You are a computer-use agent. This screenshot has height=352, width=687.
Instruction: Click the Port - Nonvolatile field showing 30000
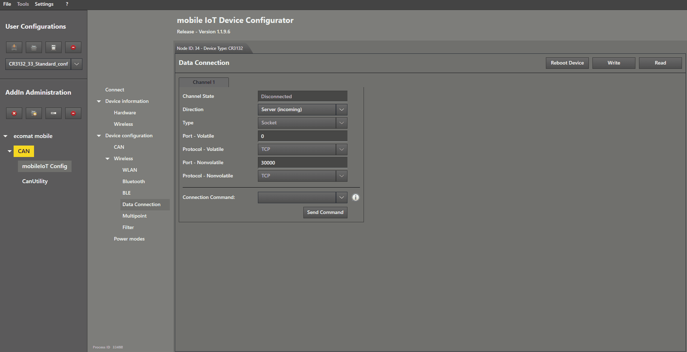click(x=302, y=163)
